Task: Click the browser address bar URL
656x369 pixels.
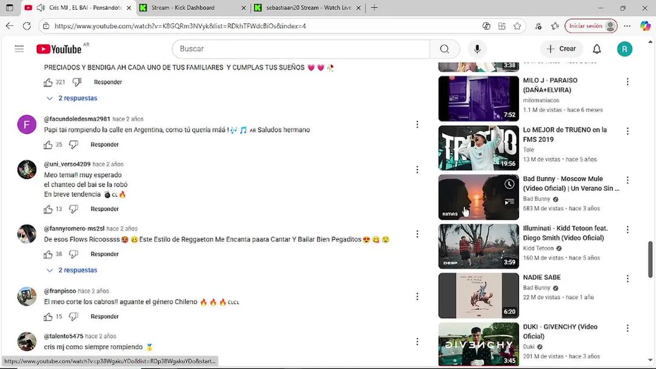Action: point(180,26)
